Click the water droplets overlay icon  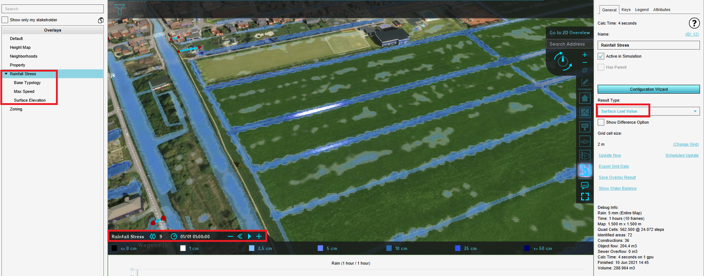tap(585, 170)
